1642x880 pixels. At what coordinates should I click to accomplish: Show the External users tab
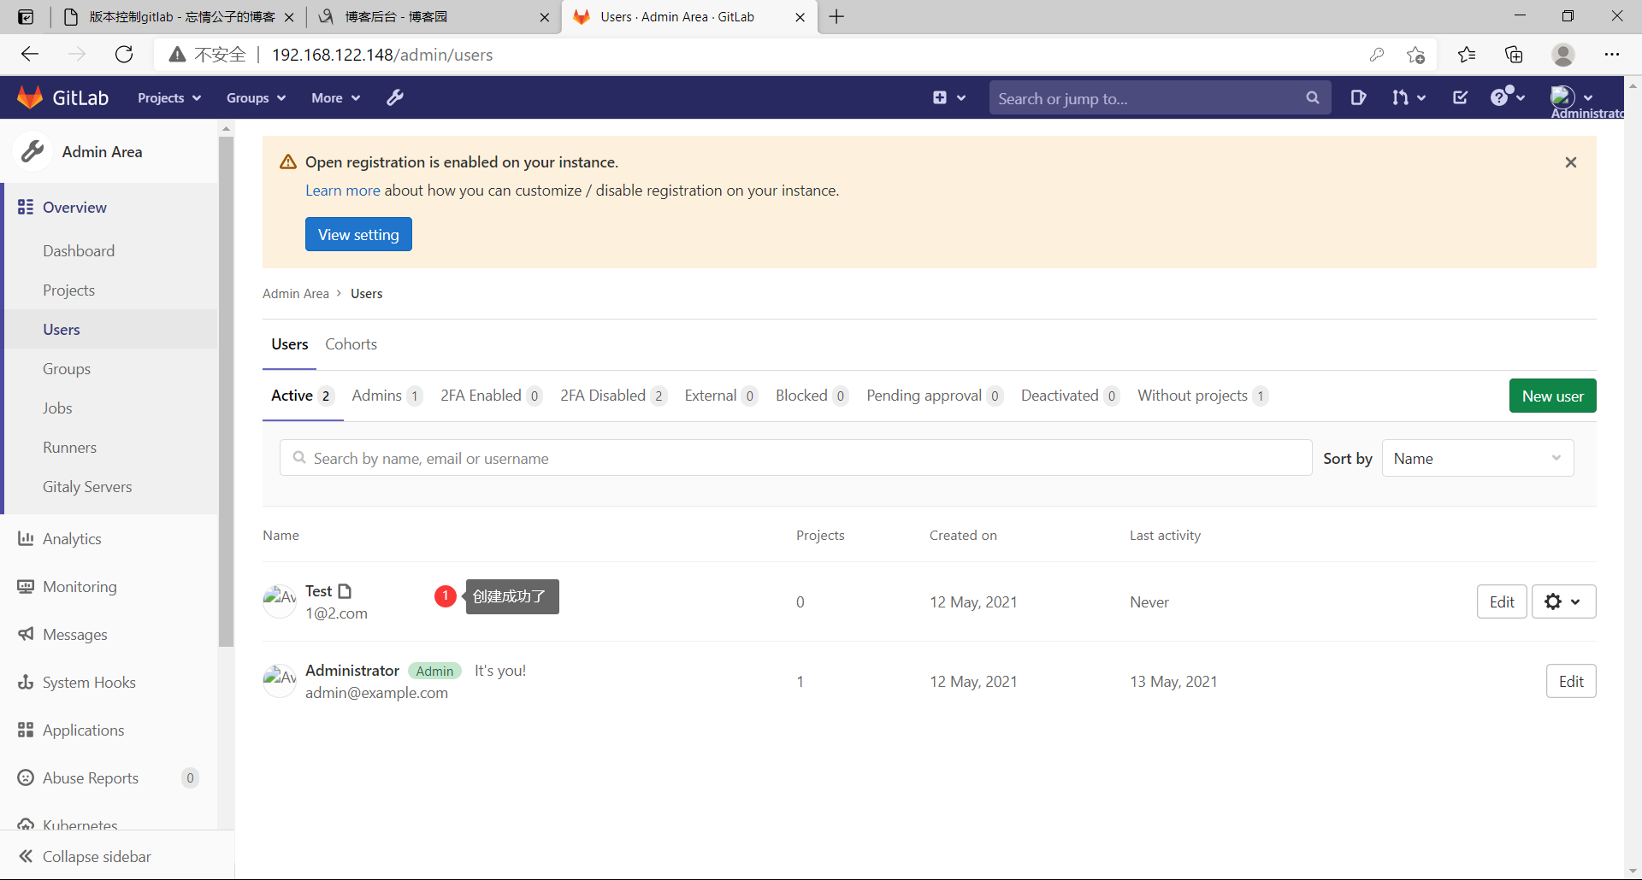(x=721, y=396)
